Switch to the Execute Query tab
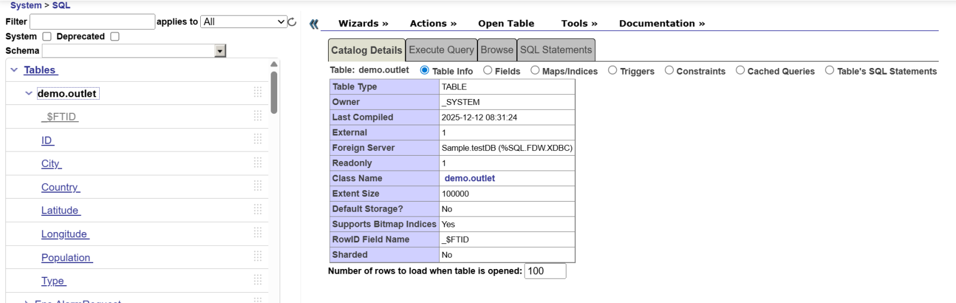Viewport: 956px width, 303px height. (441, 50)
